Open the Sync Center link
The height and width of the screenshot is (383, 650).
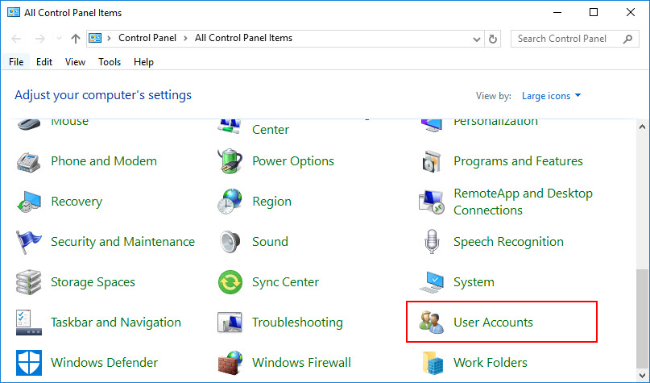[x=286, y=282]
